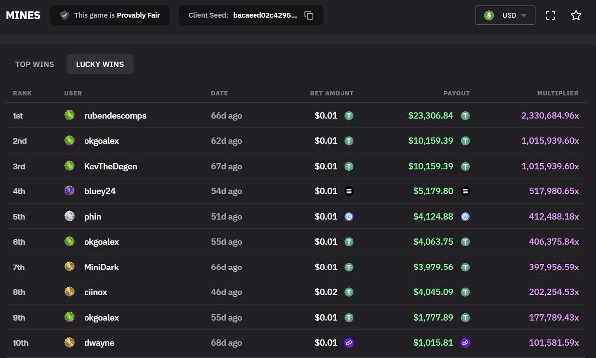Image resolution: width=596 pixels, height=358 pixels.
Task: Open dwayne user profile
Action: click(x=99, y=343)
